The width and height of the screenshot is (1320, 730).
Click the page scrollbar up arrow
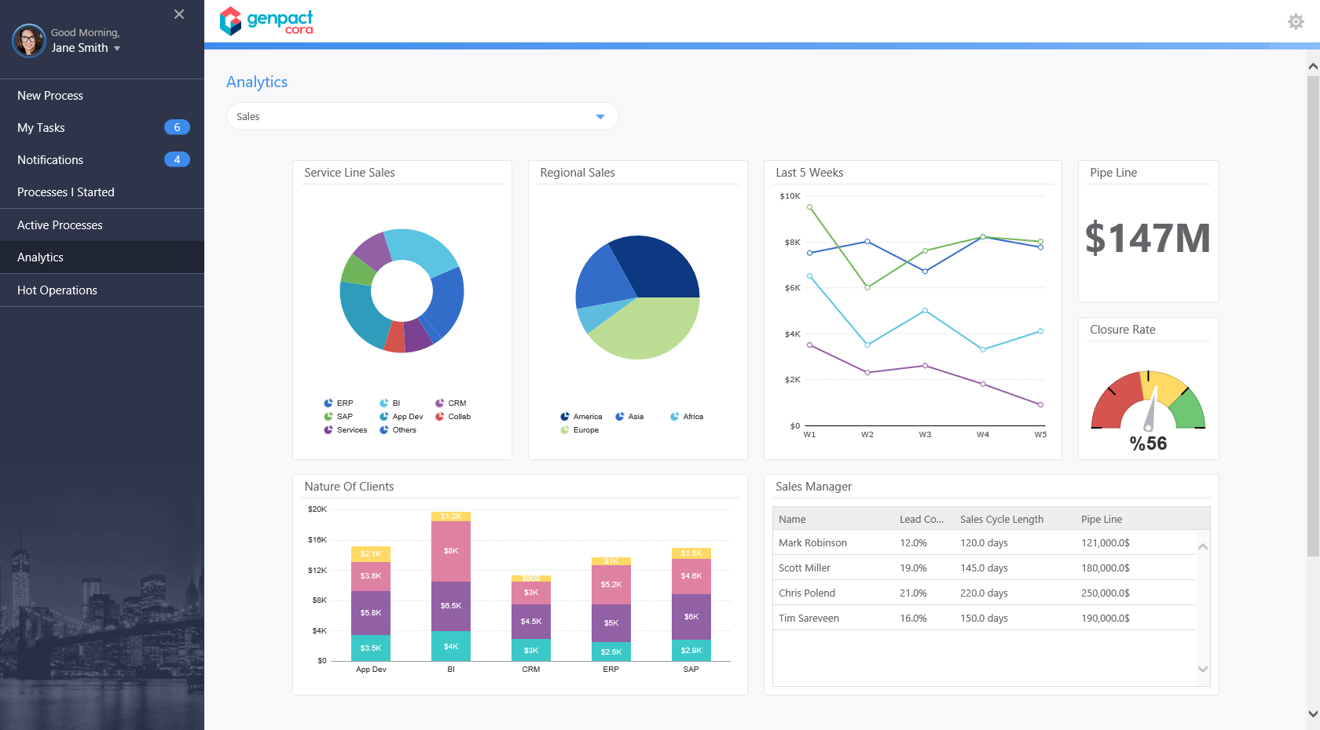[x=1313, y=67]
